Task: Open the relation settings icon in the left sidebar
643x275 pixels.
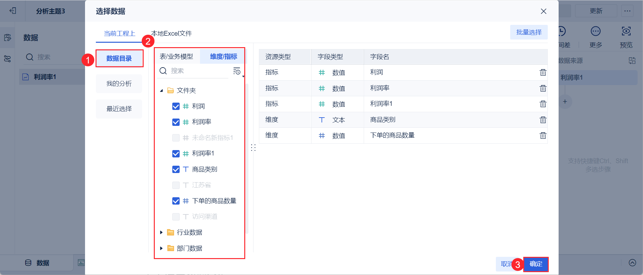Action: [7, 59]
